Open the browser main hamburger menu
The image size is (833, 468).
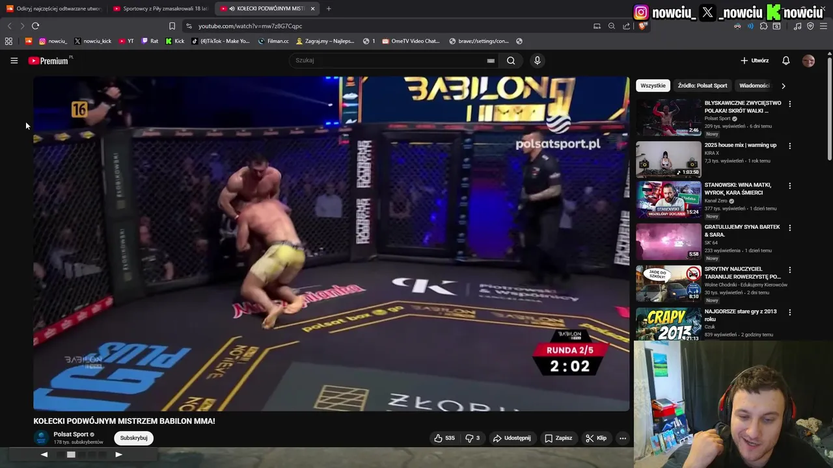(823, 26)
